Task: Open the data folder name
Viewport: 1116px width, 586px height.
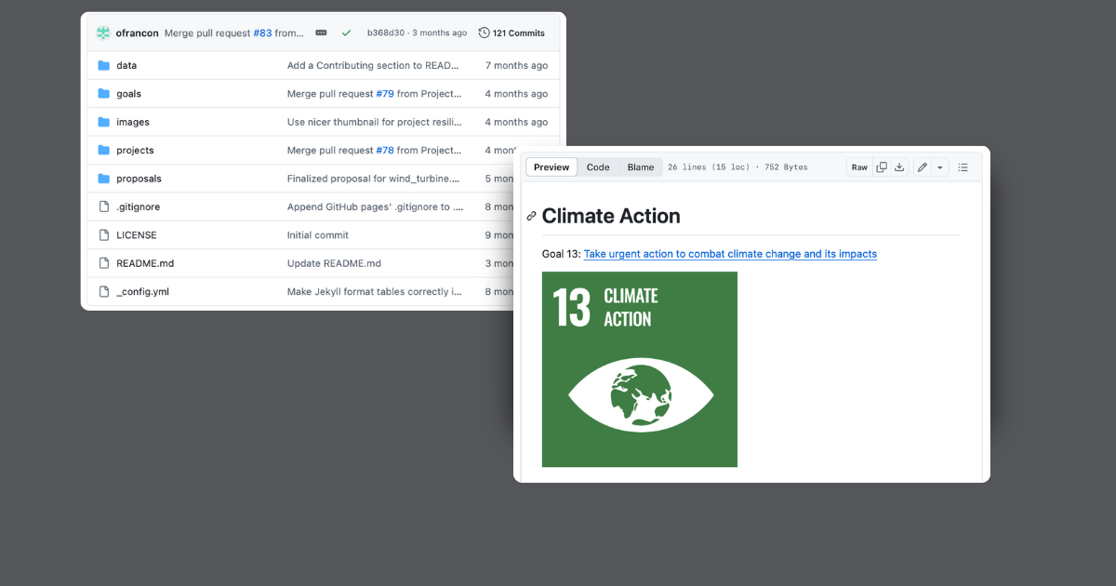Action: click(x=126, y=66)
